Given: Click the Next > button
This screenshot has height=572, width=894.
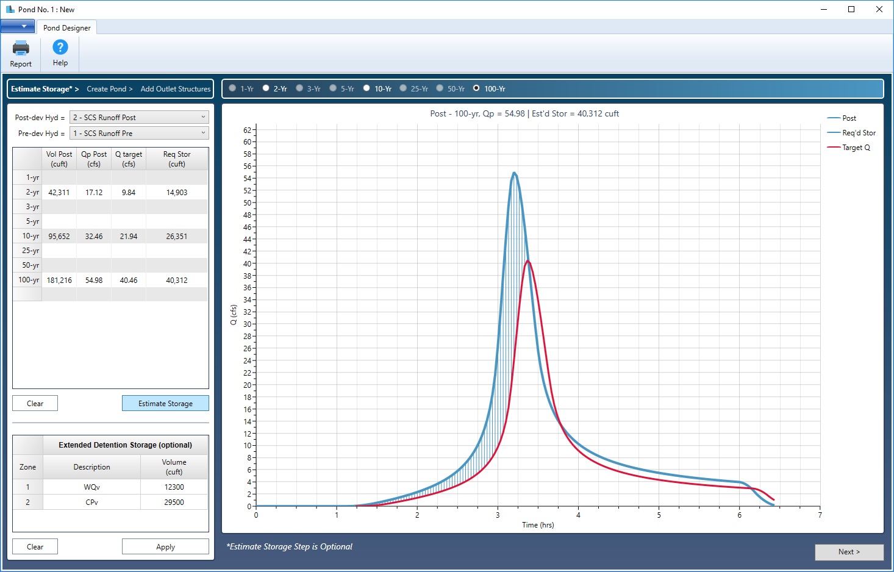Looking at the screenshot, I should pyautogui.click(x=849, y=552).
